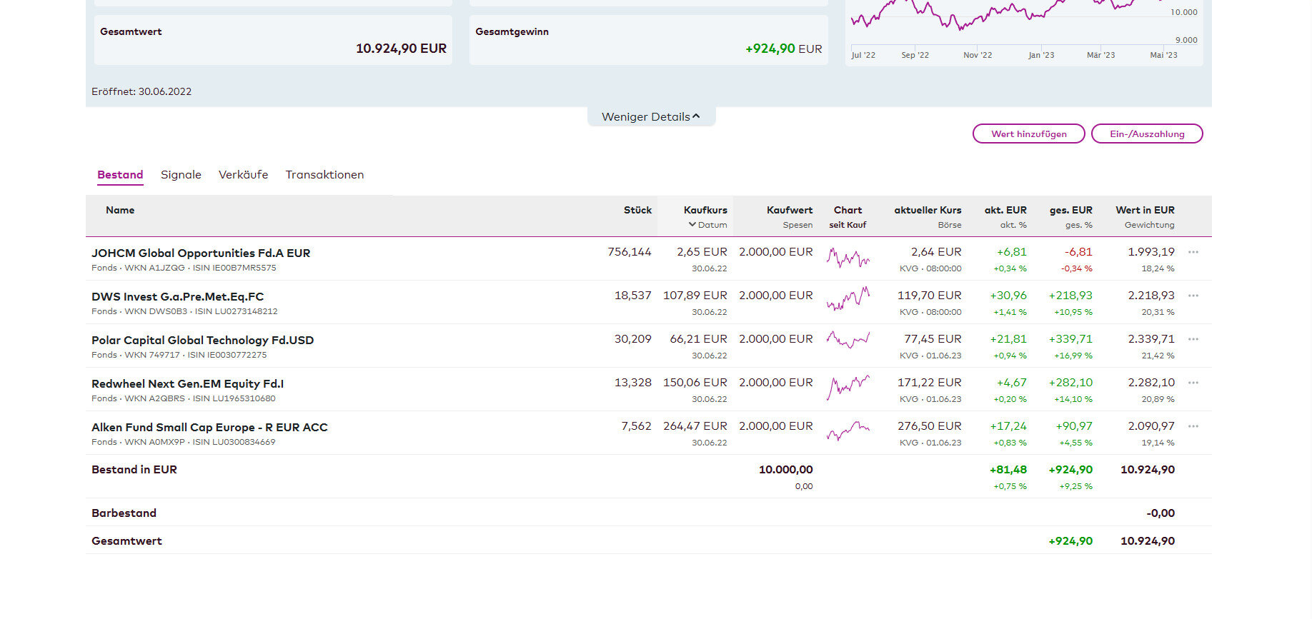Viewport: 1312px width, 619px height.
Task: Switch to the Signale tab
Action: 181,175
